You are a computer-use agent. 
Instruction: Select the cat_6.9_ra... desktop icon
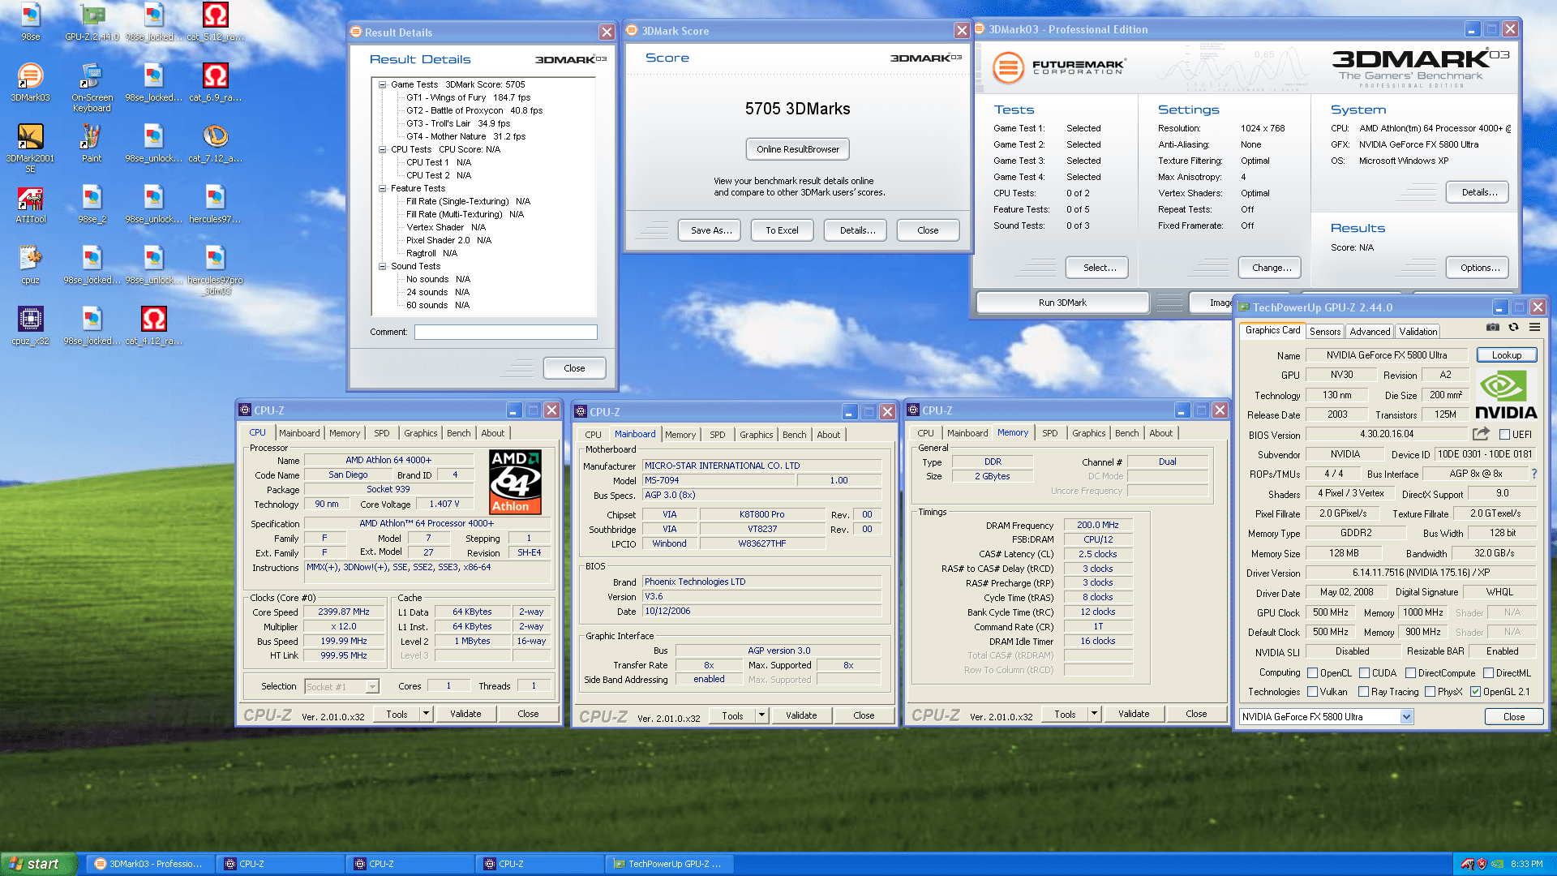point(215,82)
